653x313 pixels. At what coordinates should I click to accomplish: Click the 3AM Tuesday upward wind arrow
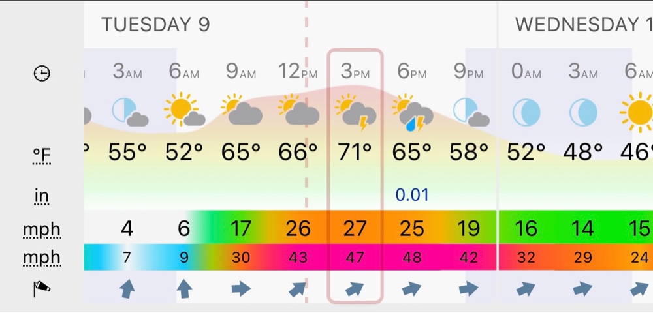127,289
